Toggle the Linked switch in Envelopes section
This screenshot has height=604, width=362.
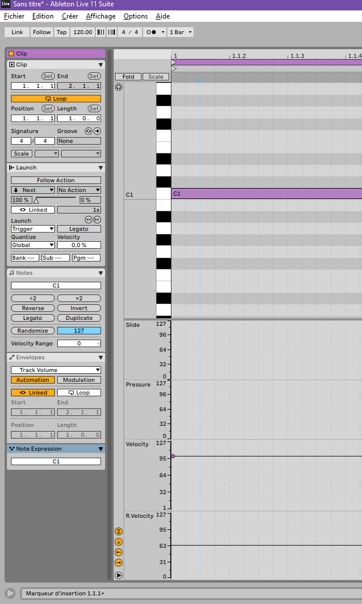coord(33,392)
